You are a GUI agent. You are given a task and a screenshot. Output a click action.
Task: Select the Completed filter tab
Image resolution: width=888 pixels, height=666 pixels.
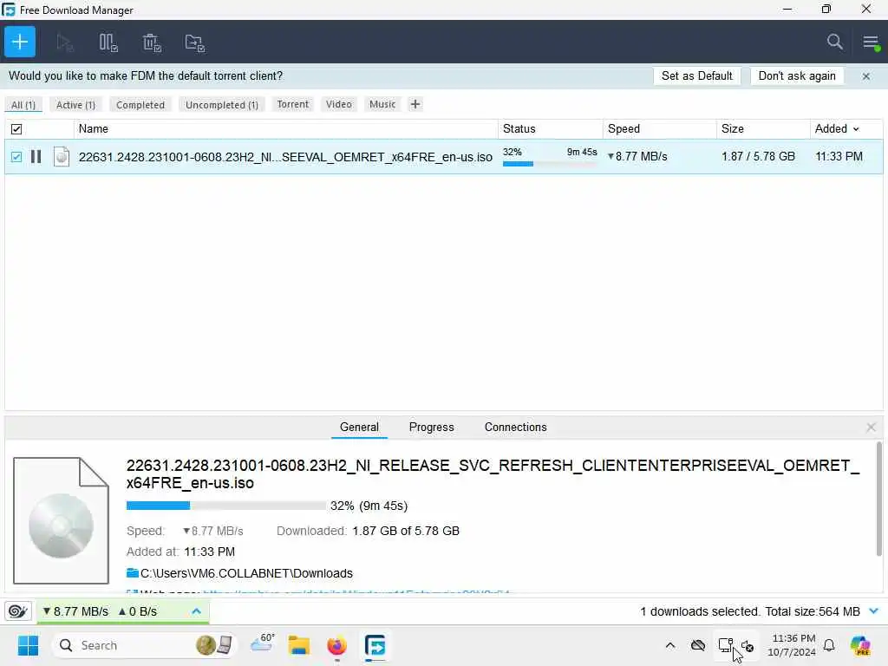pyautogui.click(x=140, y=105)
